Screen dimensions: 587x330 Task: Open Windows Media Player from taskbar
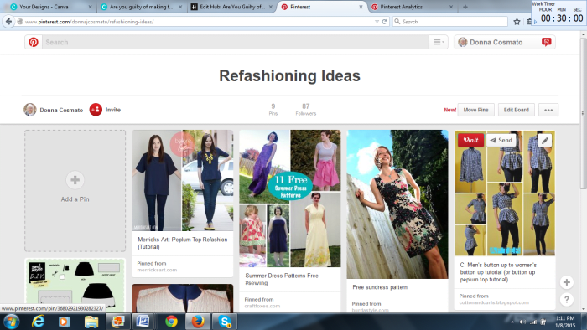pyautogui.click(x=64, y=322)
